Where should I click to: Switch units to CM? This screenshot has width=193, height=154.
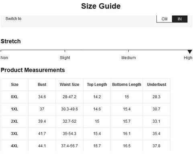pyautogui.click(x=164, y=19)
